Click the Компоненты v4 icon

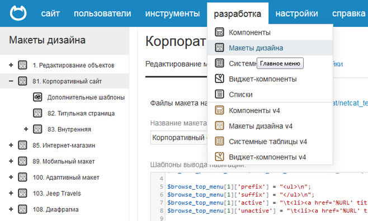coord(219,110)
